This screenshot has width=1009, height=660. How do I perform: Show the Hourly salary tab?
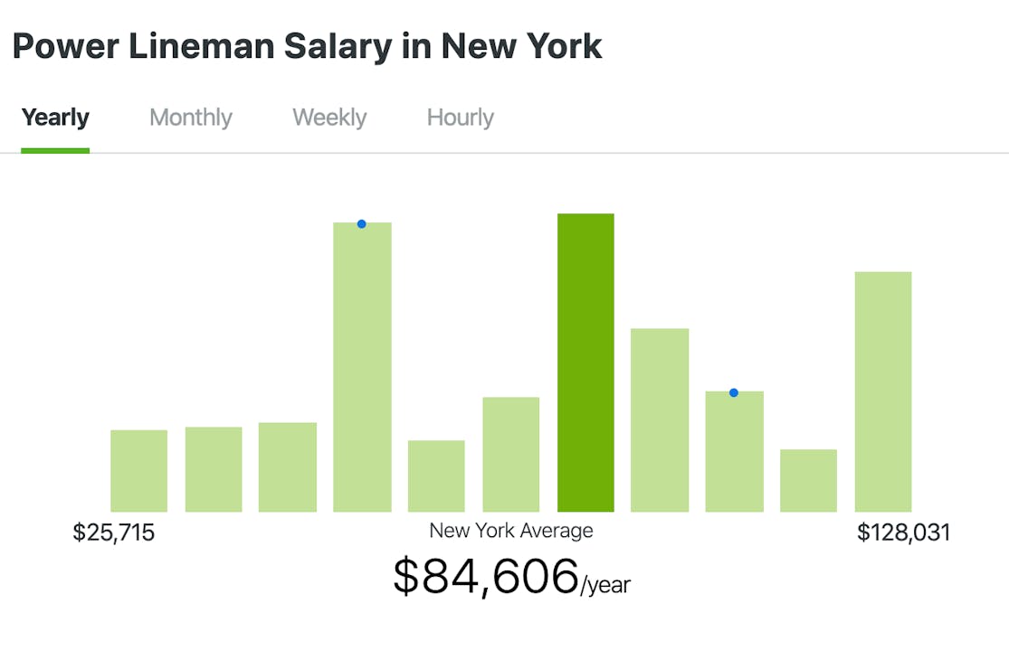point(460,118)
